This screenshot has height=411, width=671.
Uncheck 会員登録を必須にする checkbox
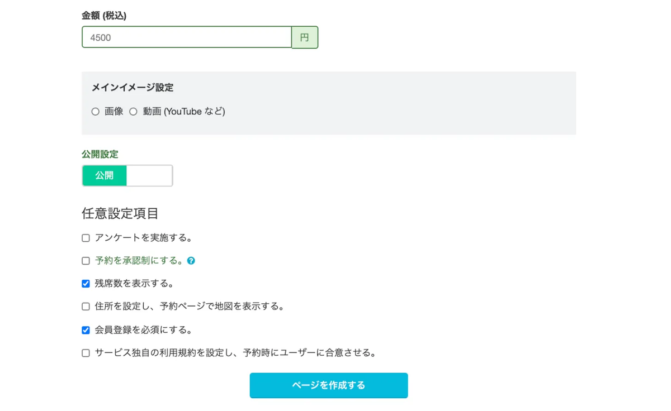click(x=86, y=330)
